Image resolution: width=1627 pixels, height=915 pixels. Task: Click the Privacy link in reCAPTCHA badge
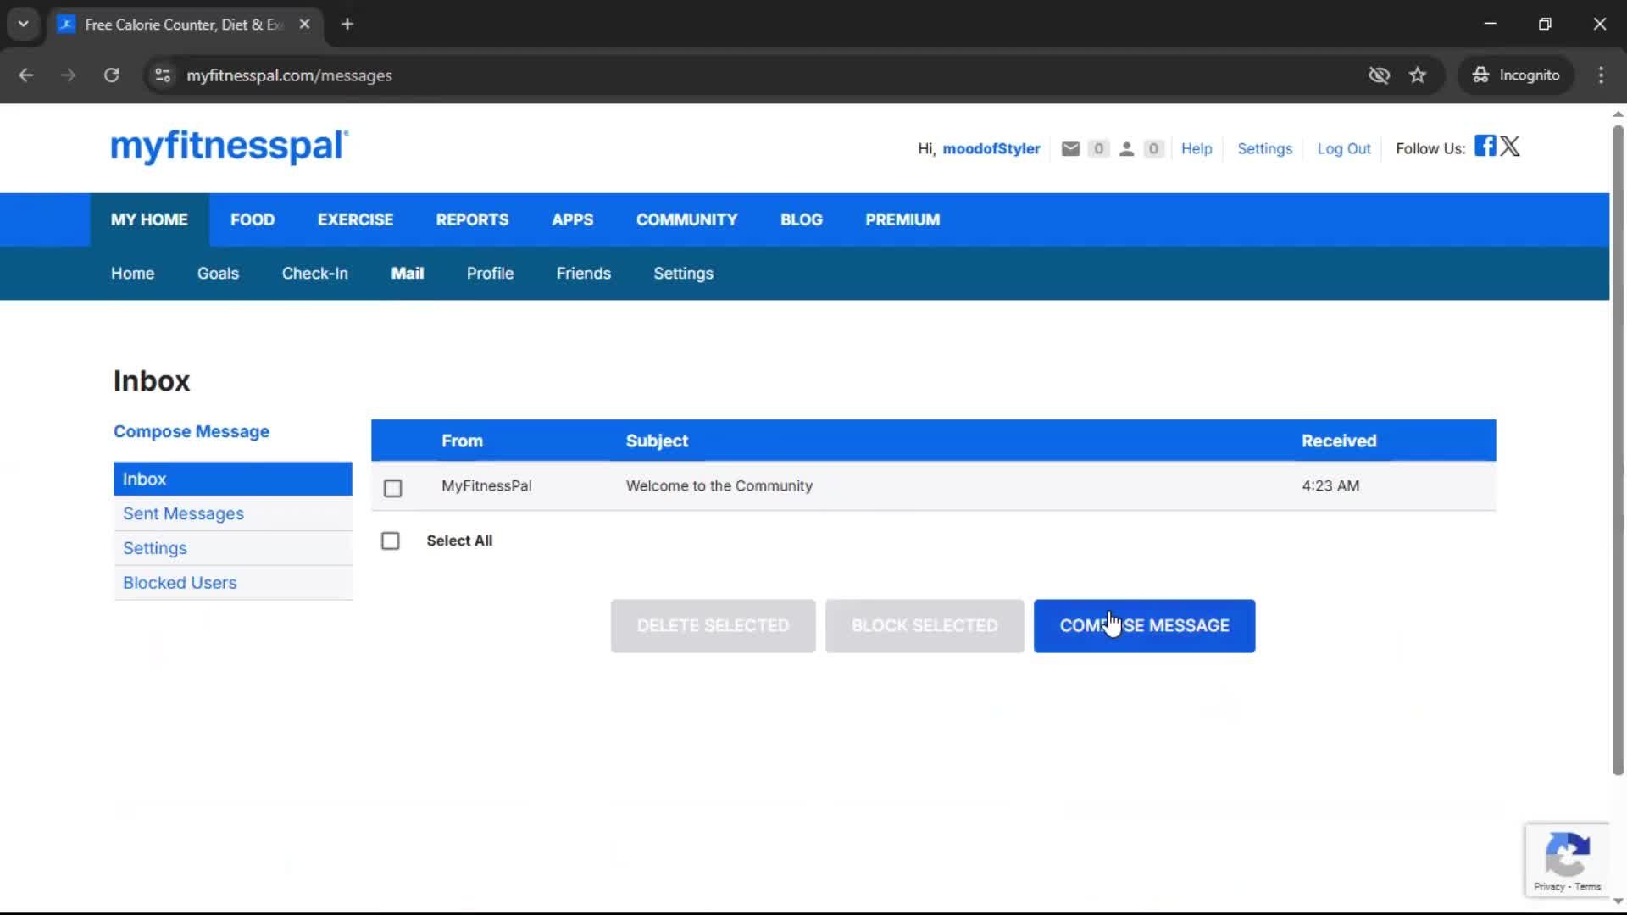[1549, 887]
